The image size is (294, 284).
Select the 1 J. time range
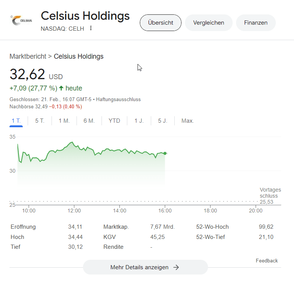[x=139, y=121]
